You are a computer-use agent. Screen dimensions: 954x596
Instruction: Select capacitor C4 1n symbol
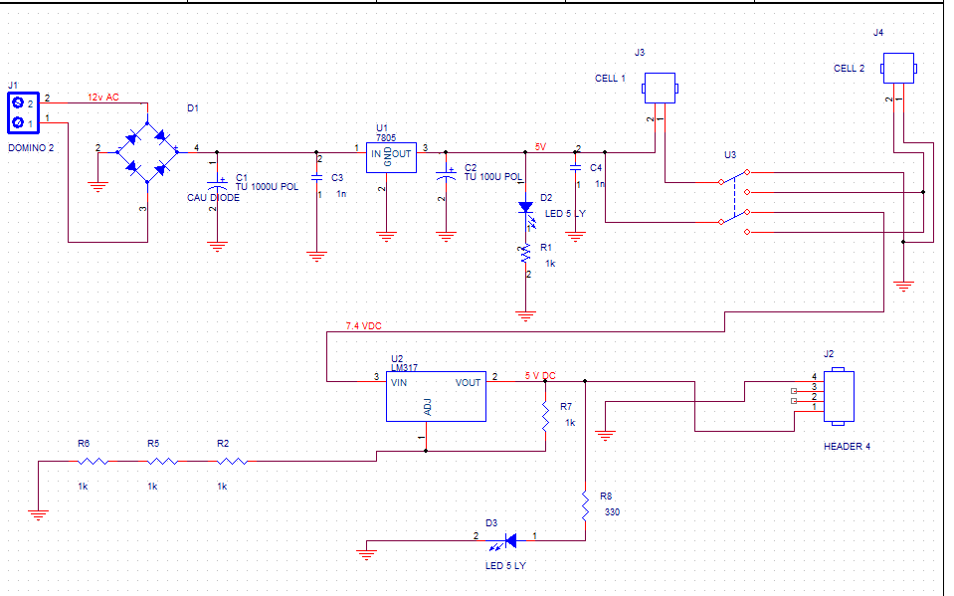(575, 168)
